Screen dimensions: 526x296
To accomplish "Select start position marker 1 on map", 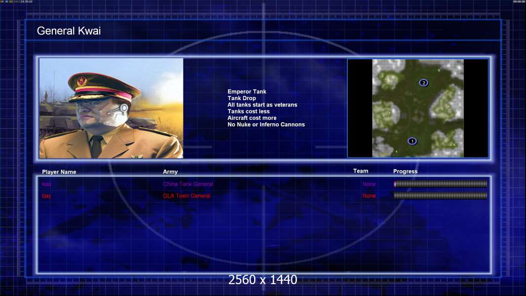I will point(413,141).
